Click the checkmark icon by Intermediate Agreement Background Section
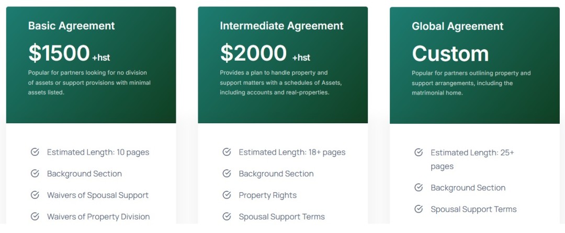The height and width of the screenshot is (233, 565). [227, 173]
